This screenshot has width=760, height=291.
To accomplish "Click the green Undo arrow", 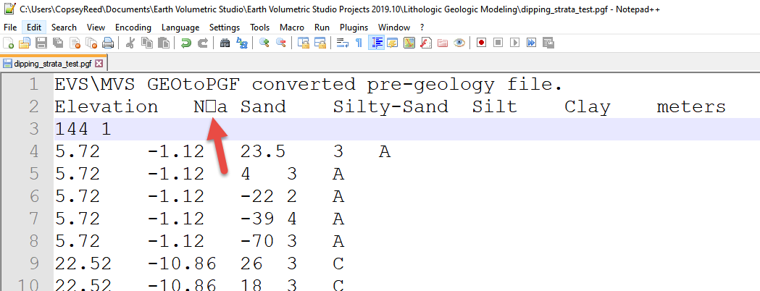I will click(x=185, y=43).
